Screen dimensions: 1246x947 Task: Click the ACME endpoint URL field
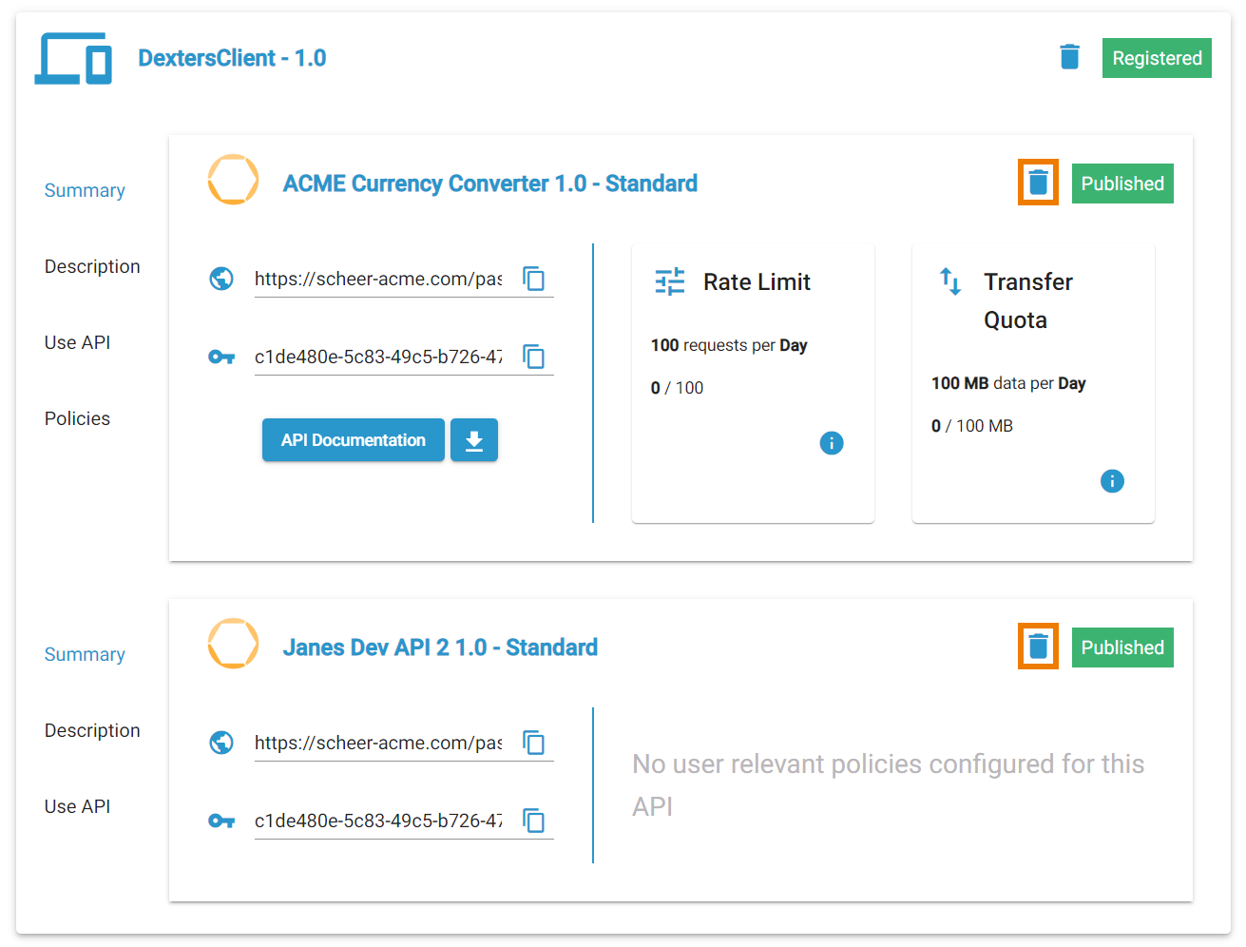pos(378,279)
